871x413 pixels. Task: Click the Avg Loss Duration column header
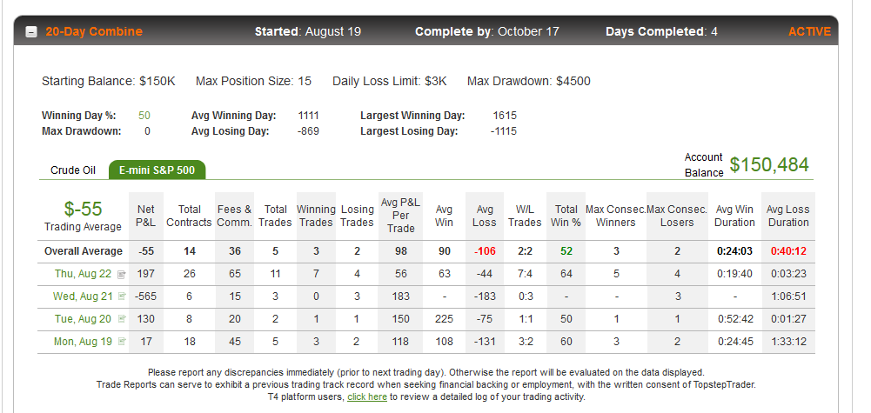(x=787, y=216)
